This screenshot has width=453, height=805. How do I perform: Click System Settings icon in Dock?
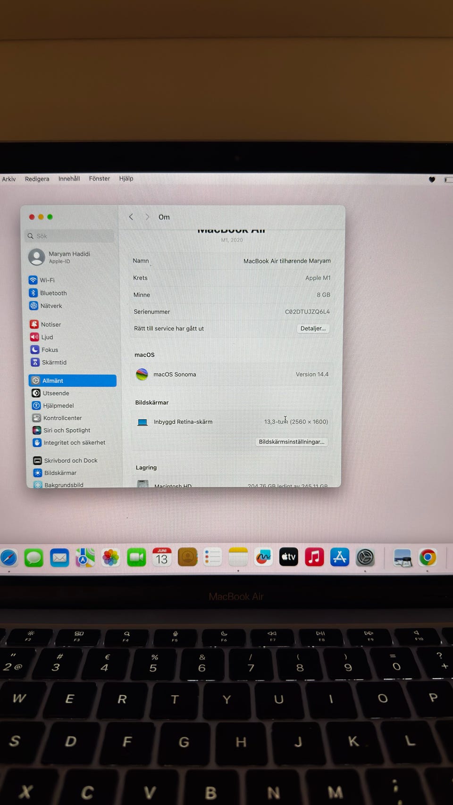365,557
